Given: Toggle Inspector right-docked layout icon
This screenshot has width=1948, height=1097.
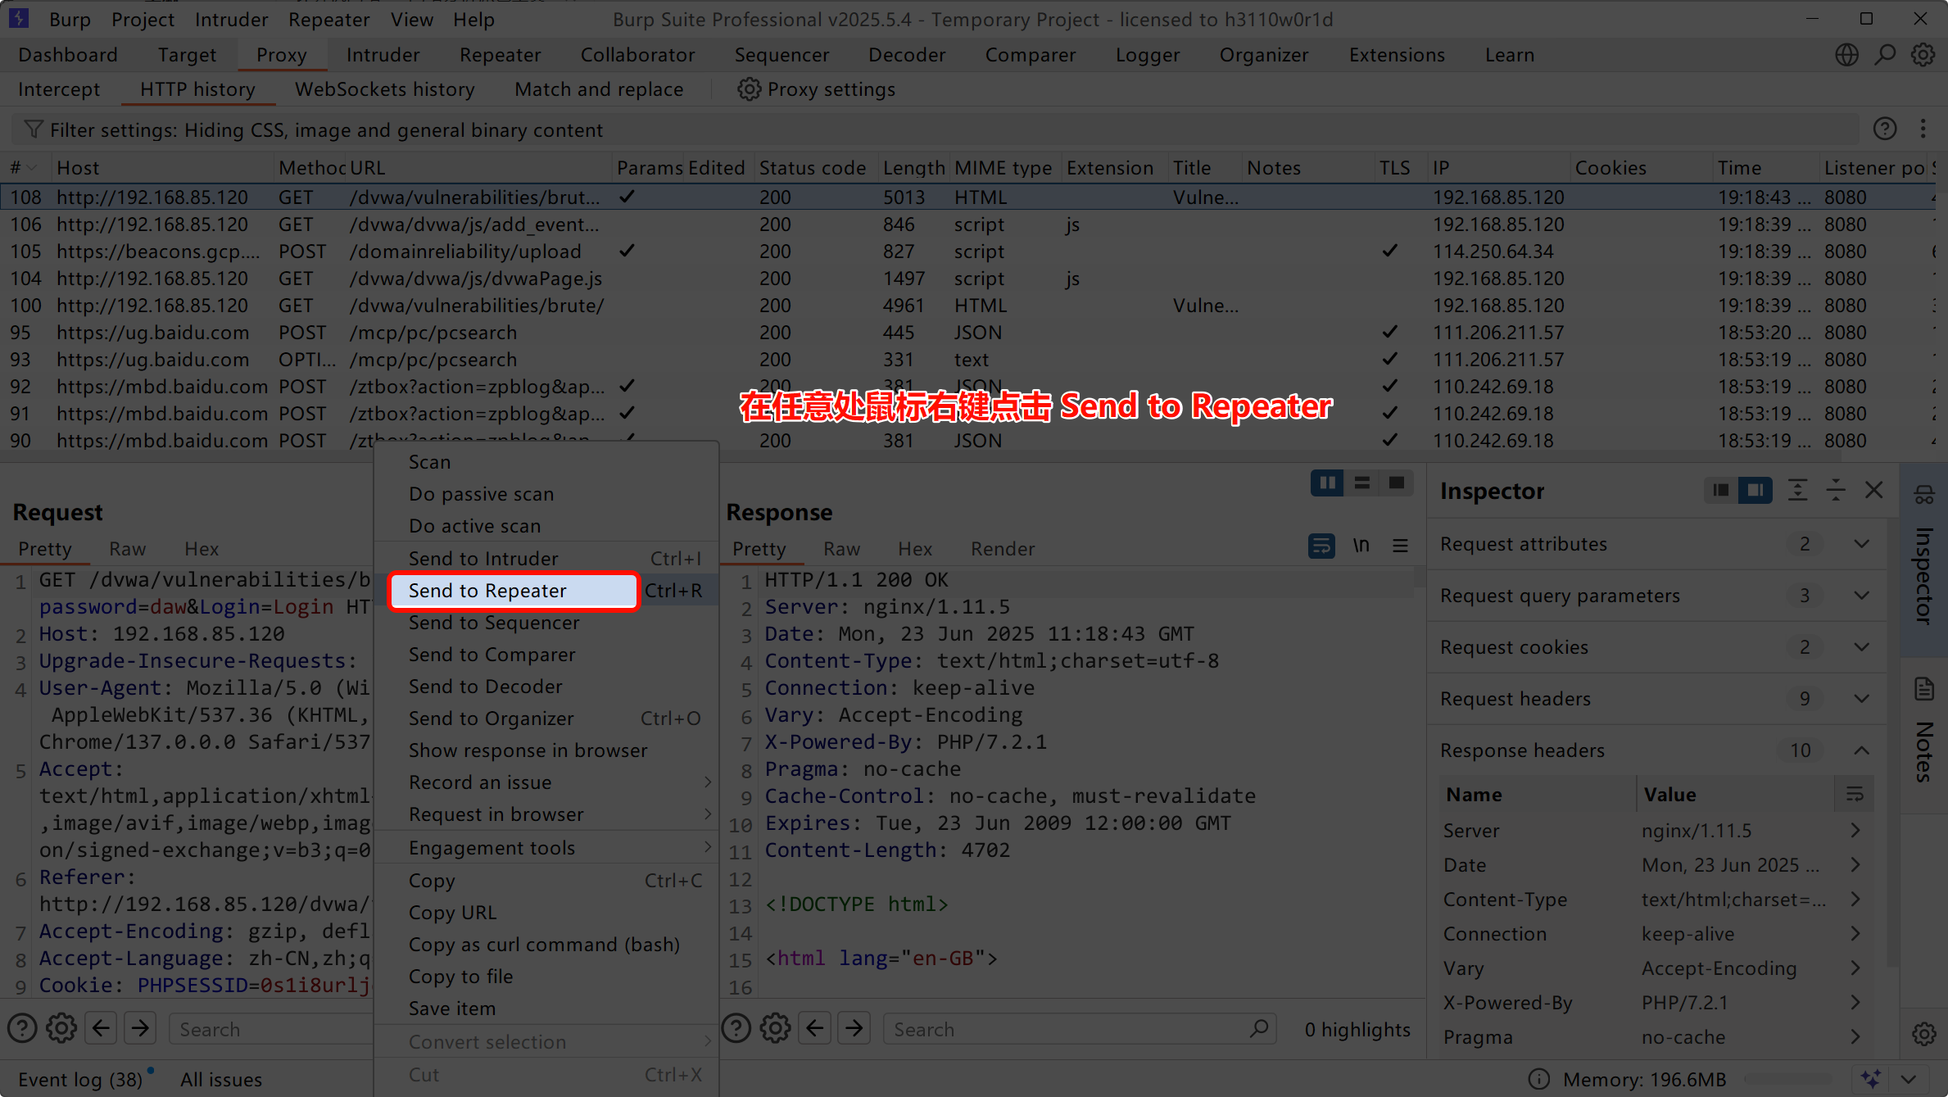Looking at the screenshot, I should tap(1755, 490).
